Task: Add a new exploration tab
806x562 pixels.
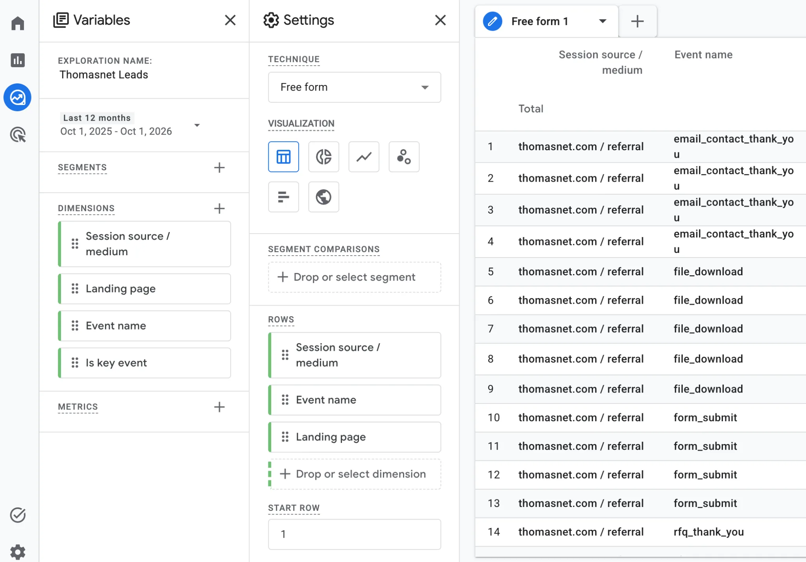Action: pos(637,21)
